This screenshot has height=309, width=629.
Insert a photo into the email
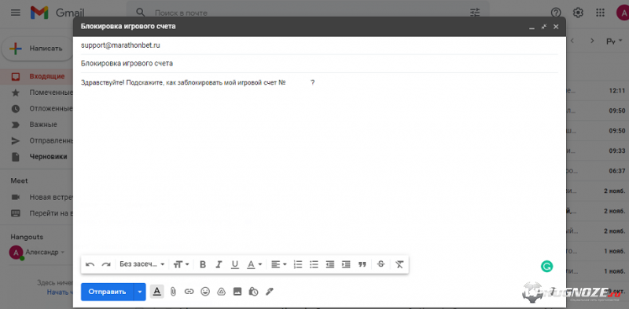click(x=237, y=292)
